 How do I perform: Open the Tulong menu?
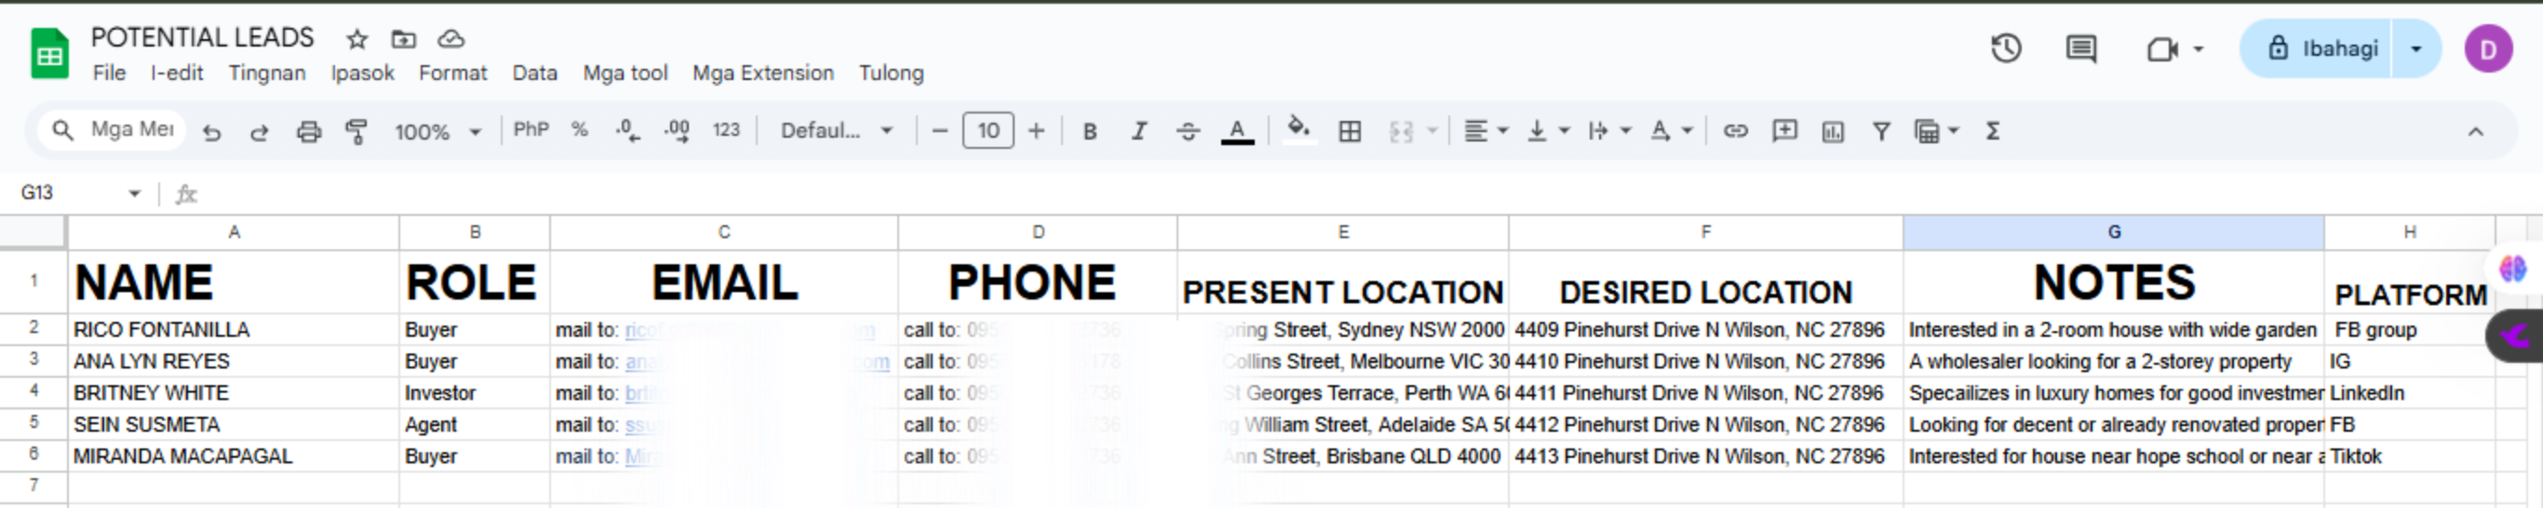coord(891,73)
